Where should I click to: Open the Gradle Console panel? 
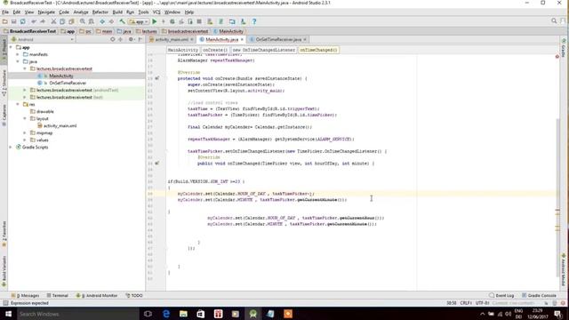(x=539, y=296)
